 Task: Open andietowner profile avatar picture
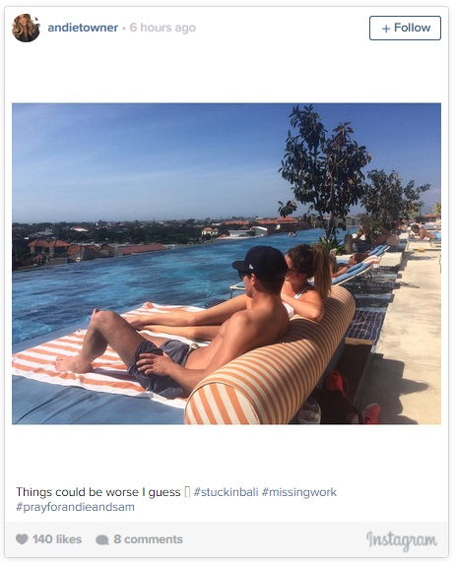[26, 28]
